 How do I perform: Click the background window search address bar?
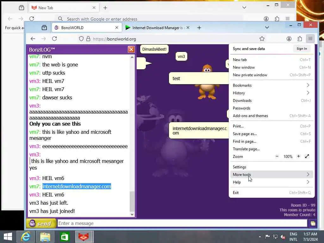149,19
